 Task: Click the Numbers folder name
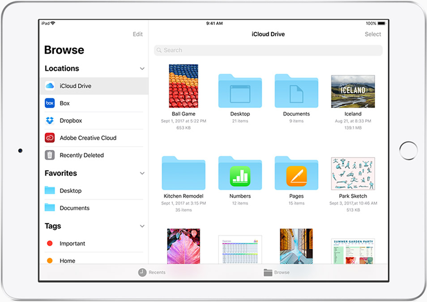pyautogui.click(x=240, y=196)
